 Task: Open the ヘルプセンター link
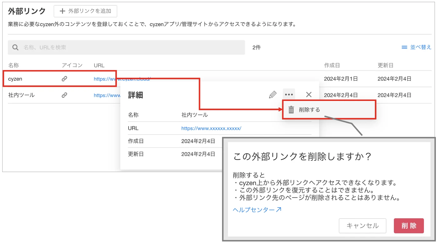tap(257, 210)
